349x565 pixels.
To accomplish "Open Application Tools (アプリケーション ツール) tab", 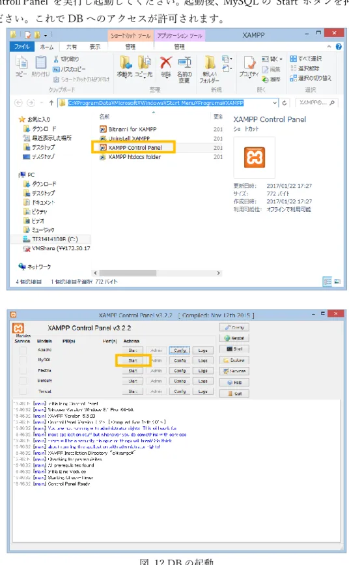I will click(x=180, y=36).
